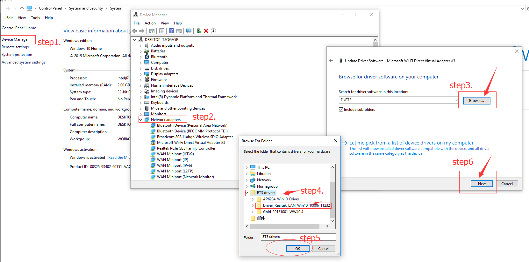529x262 pixels.
Task: Click the Realtek PCIe GBE Family Controller icon
Action: pyautogui.click(x=153, y=148)
